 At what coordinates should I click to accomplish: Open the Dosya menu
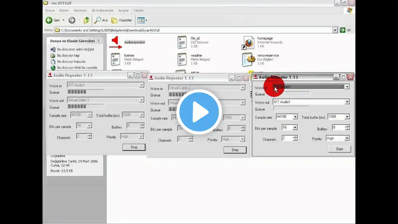pos(50,10)
